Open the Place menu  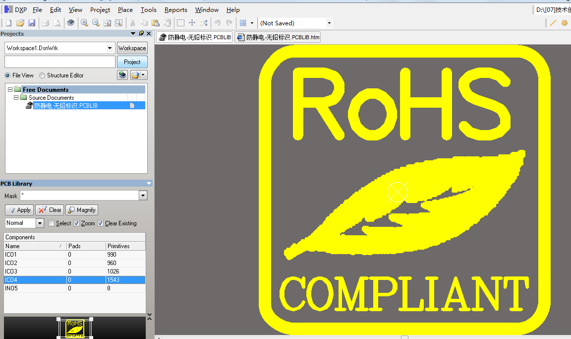125,10
